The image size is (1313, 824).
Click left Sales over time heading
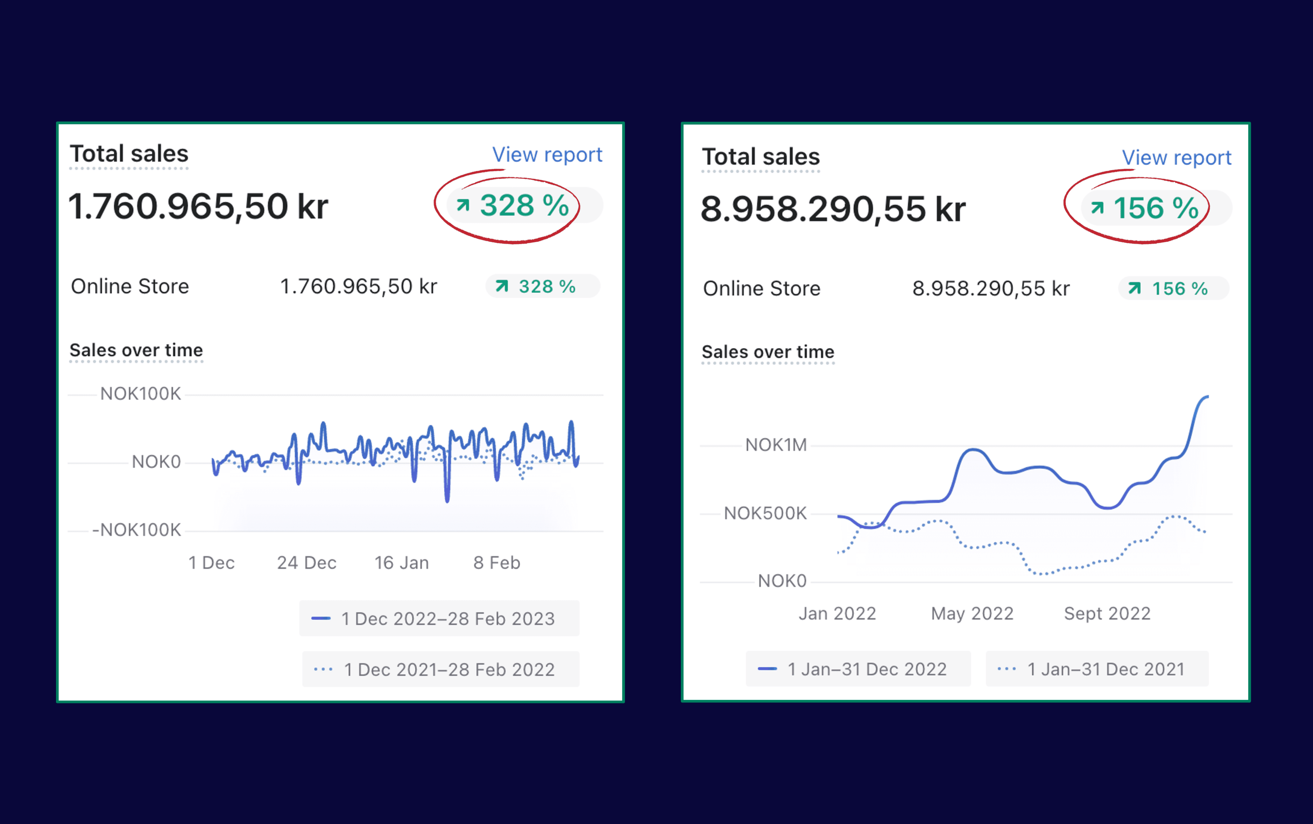point(136,350)
